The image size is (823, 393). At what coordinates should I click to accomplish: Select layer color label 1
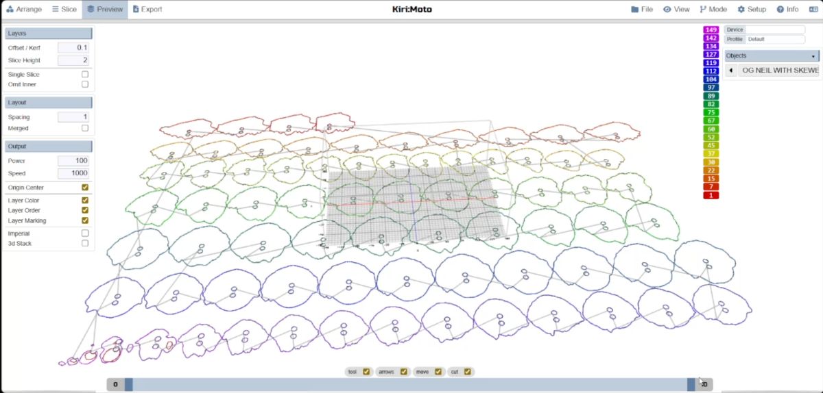[711, 195]
